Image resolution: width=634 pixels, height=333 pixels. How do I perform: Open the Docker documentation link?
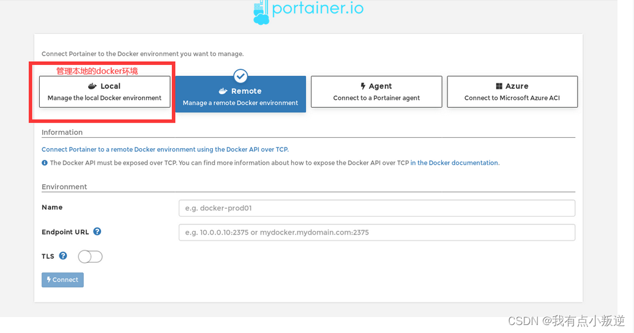pyautogui.click(x=455, y=163)
